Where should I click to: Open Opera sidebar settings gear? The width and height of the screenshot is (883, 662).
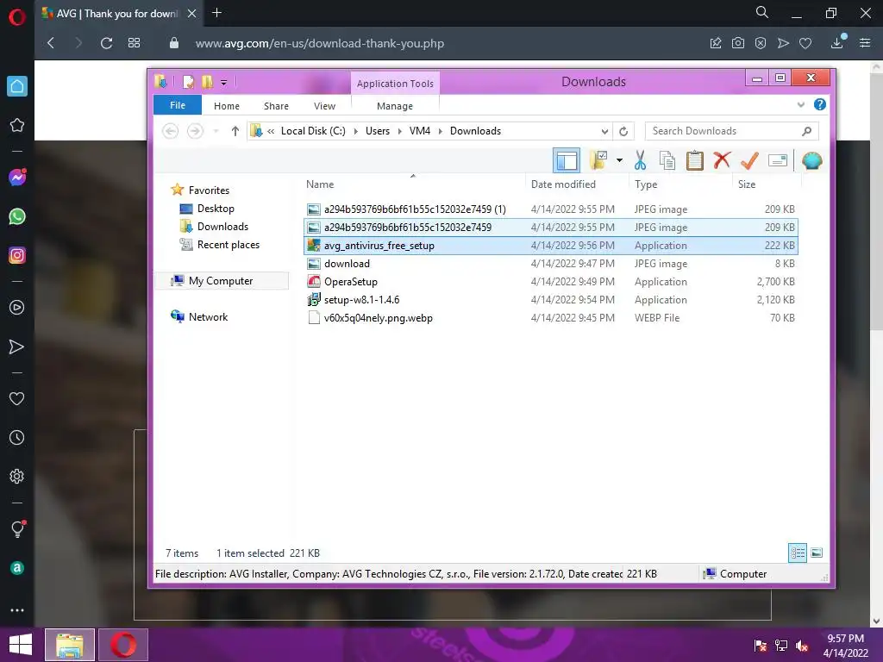click(17, 476)
